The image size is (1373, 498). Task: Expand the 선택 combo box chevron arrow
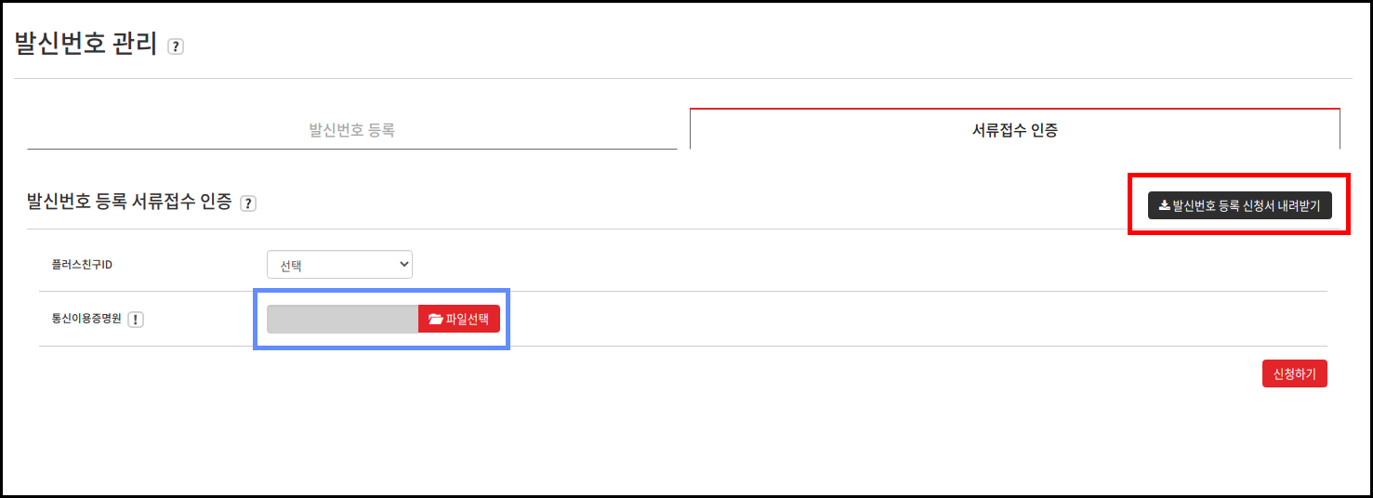[x=403, y=265]
